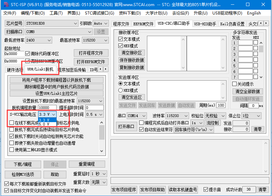The image size is (272, 196).
Task: Open the COM8 serial port dropdown
Action: click(59, 32)
